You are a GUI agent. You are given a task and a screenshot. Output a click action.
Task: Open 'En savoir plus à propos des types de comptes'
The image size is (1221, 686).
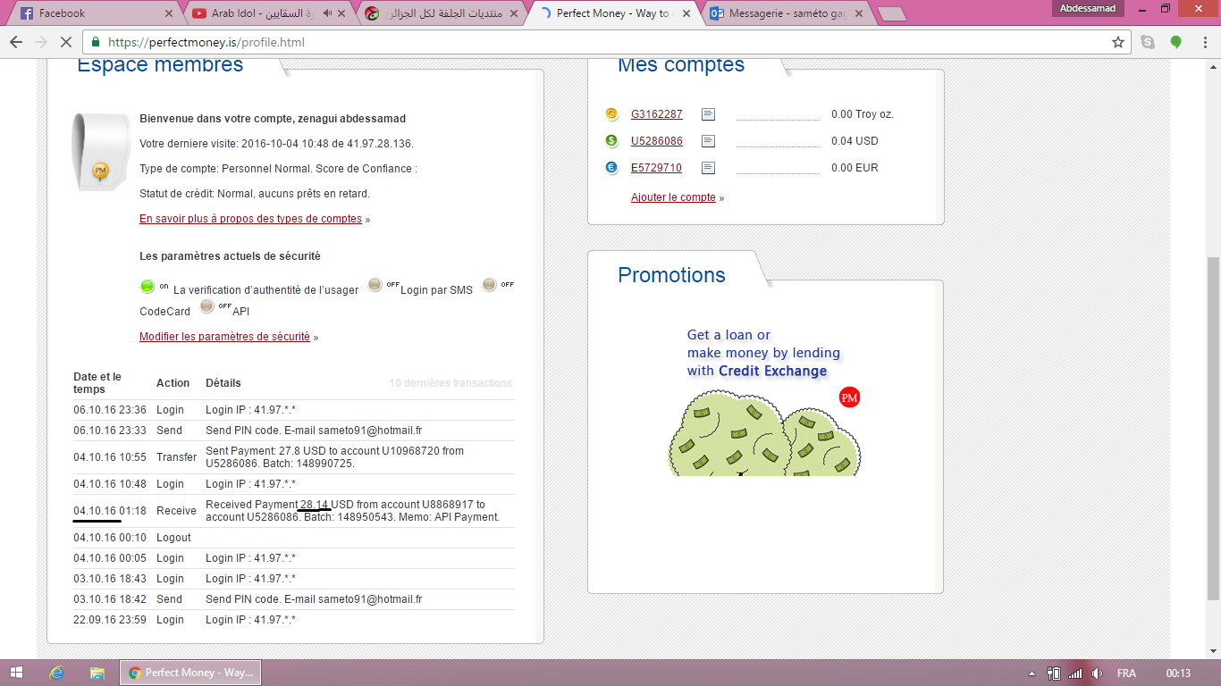point(250,219)
